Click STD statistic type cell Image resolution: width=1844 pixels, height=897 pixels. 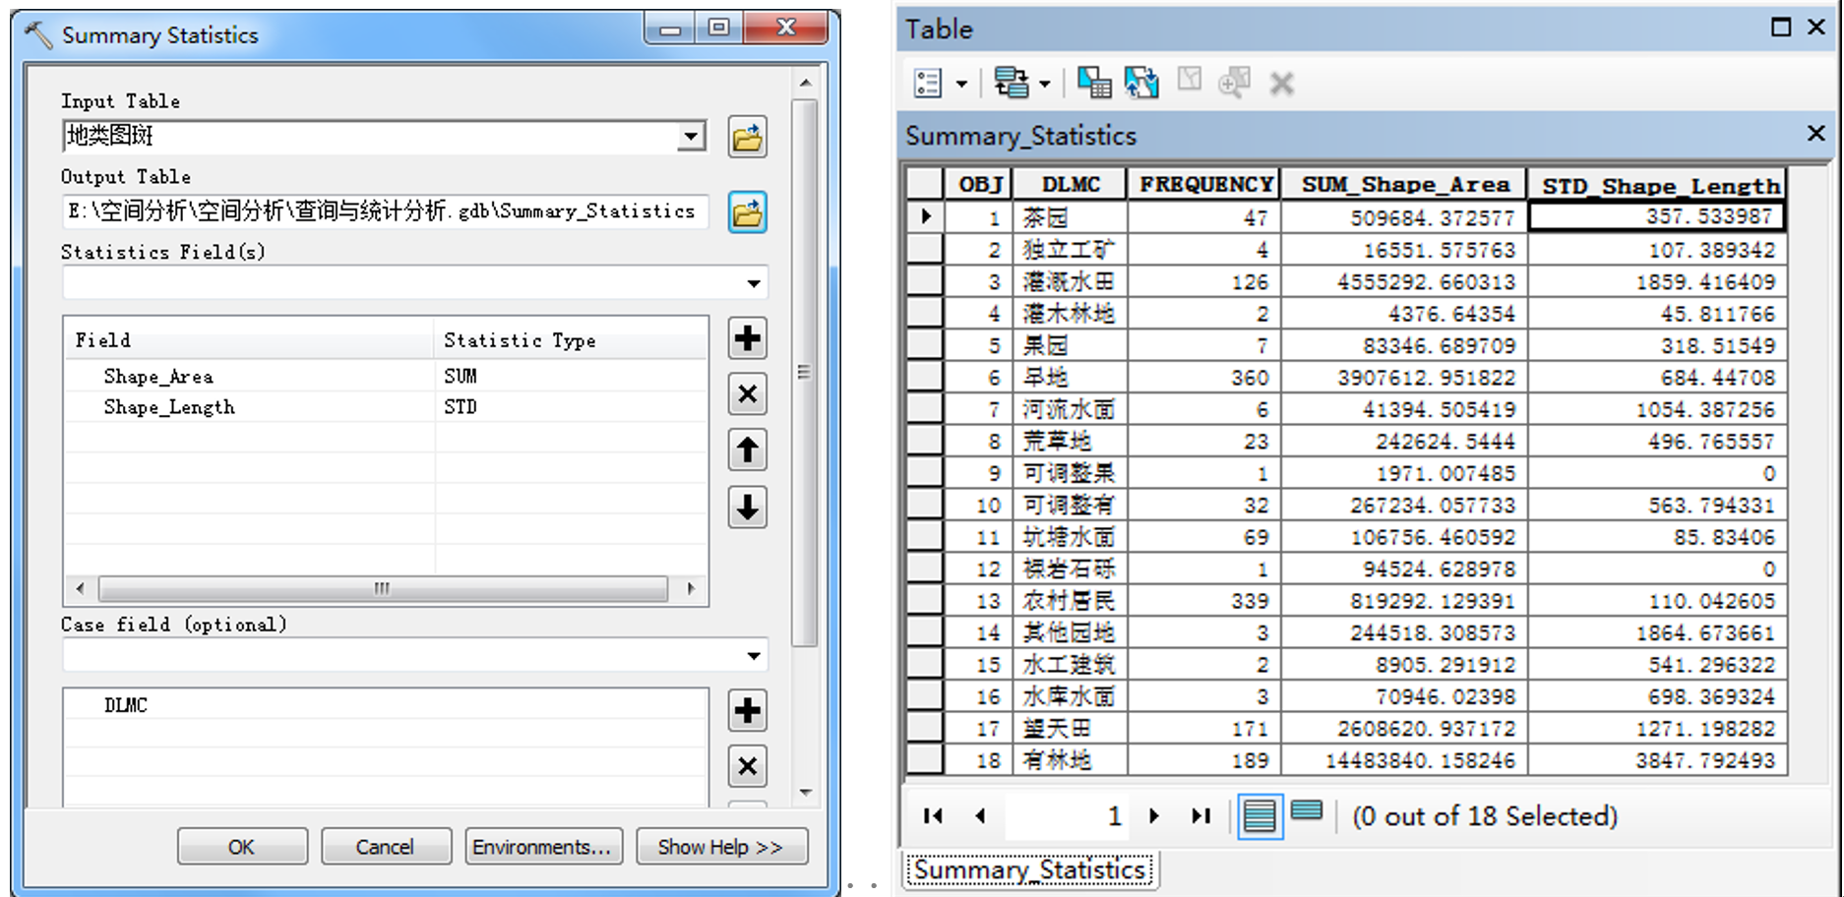click(461, 407)
